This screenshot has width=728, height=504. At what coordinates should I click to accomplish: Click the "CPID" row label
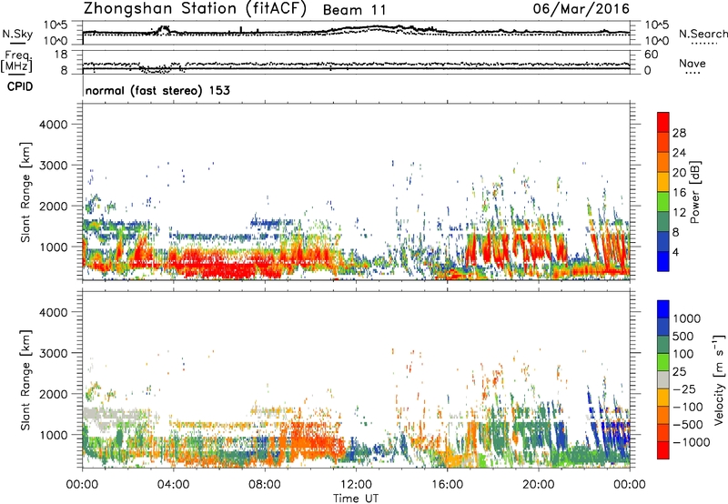tap(20, 86)
